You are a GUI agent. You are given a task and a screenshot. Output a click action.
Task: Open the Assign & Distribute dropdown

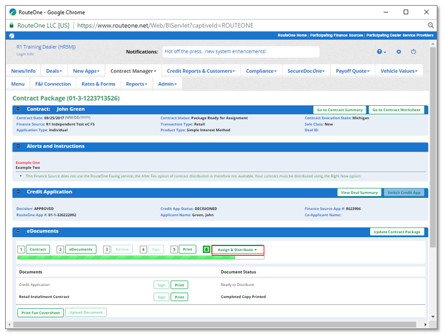(238, 250)
